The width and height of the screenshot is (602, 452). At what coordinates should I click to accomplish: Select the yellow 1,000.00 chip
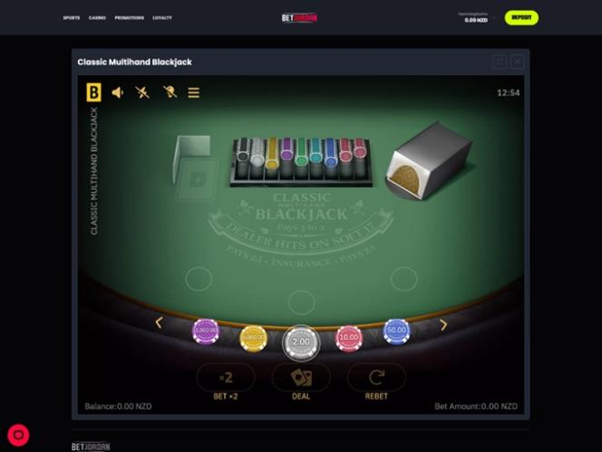click(253, 338)
